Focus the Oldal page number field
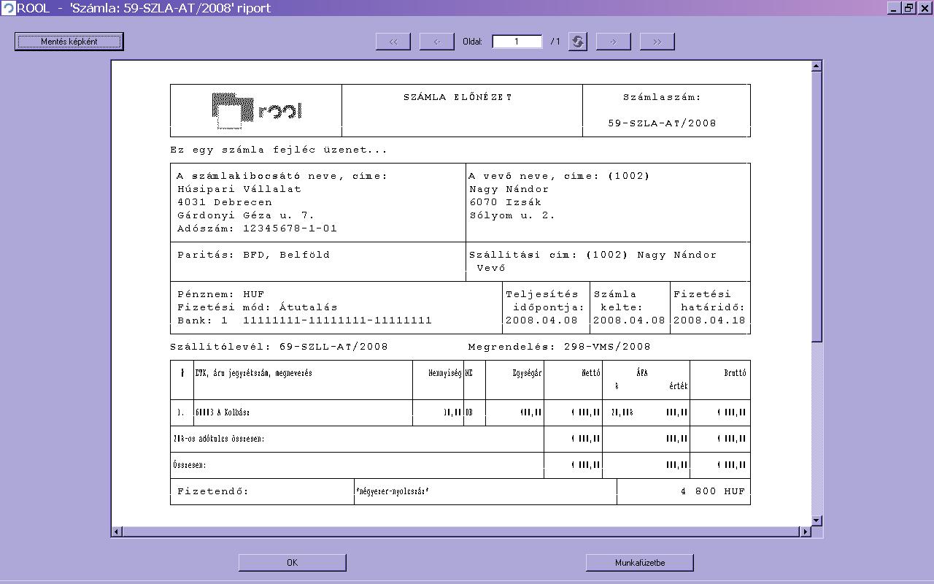 point(517,42)
